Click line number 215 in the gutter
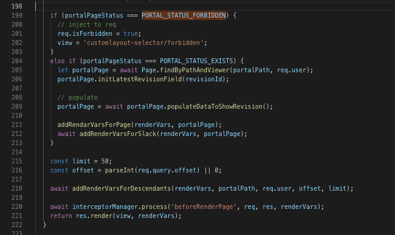Screen dimensions: 395x235 pos(16,161)
